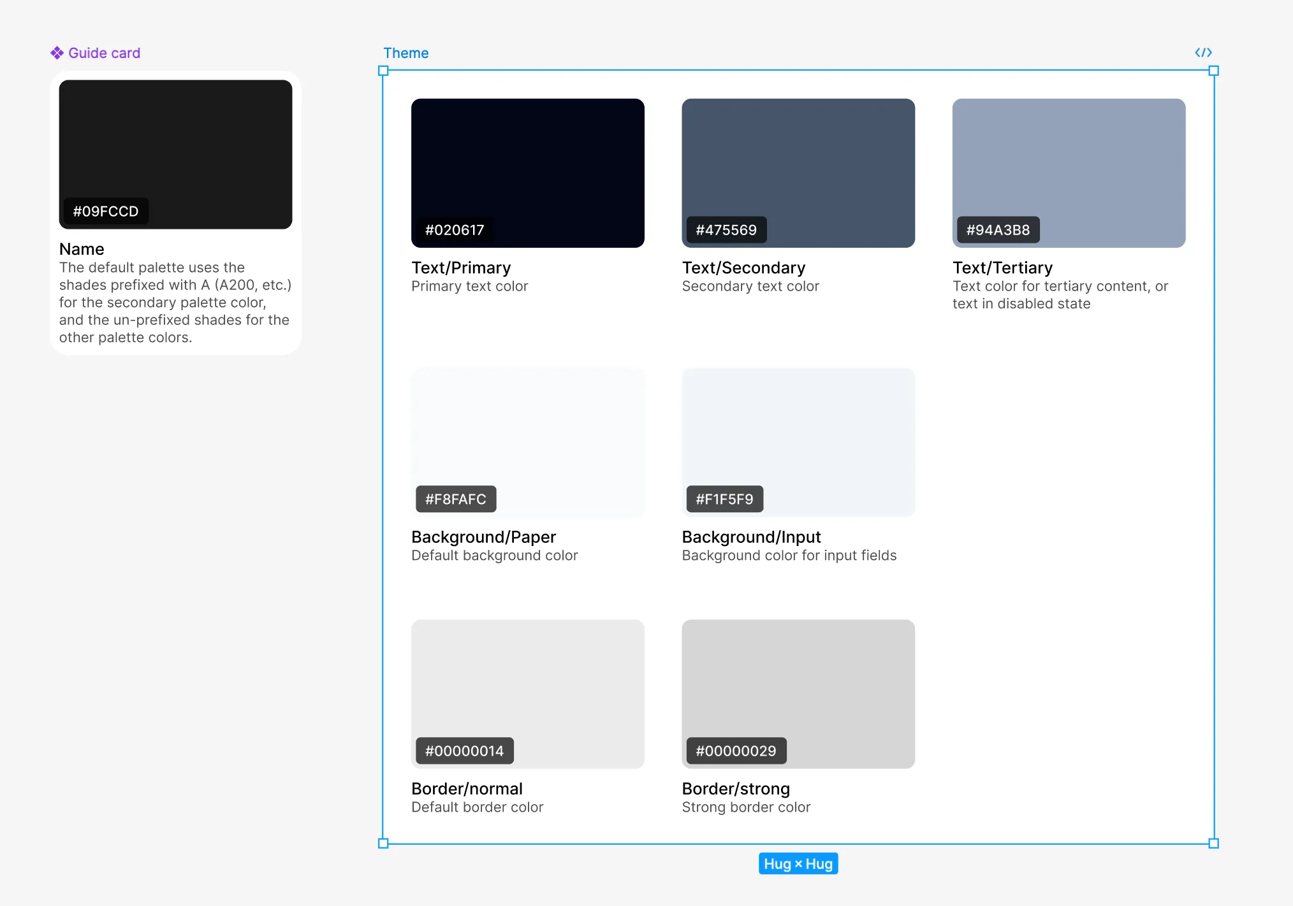Click the #94A3B8 hex label

click(998, 230)
